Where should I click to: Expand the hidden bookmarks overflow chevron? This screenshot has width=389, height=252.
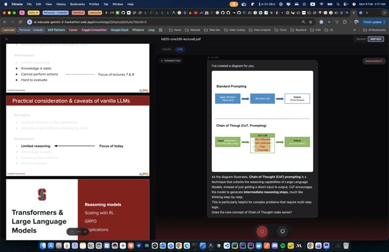pyautogui.click(x=355, y=30)
